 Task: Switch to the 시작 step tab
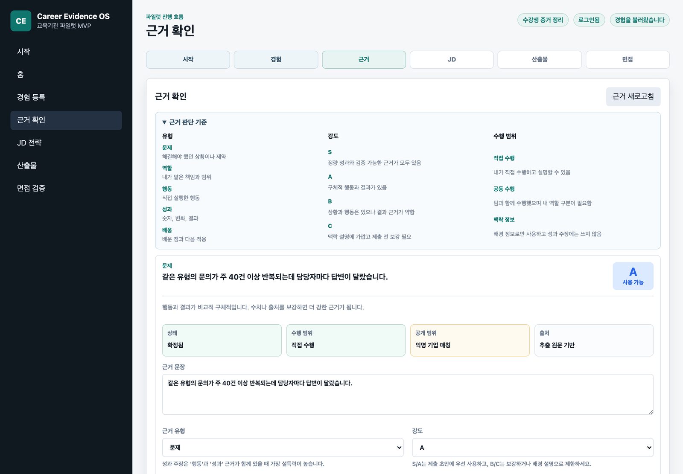coord(188,60)
